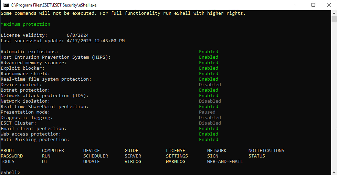
Task: Select the VIRLOG command text
Action: 133,162
